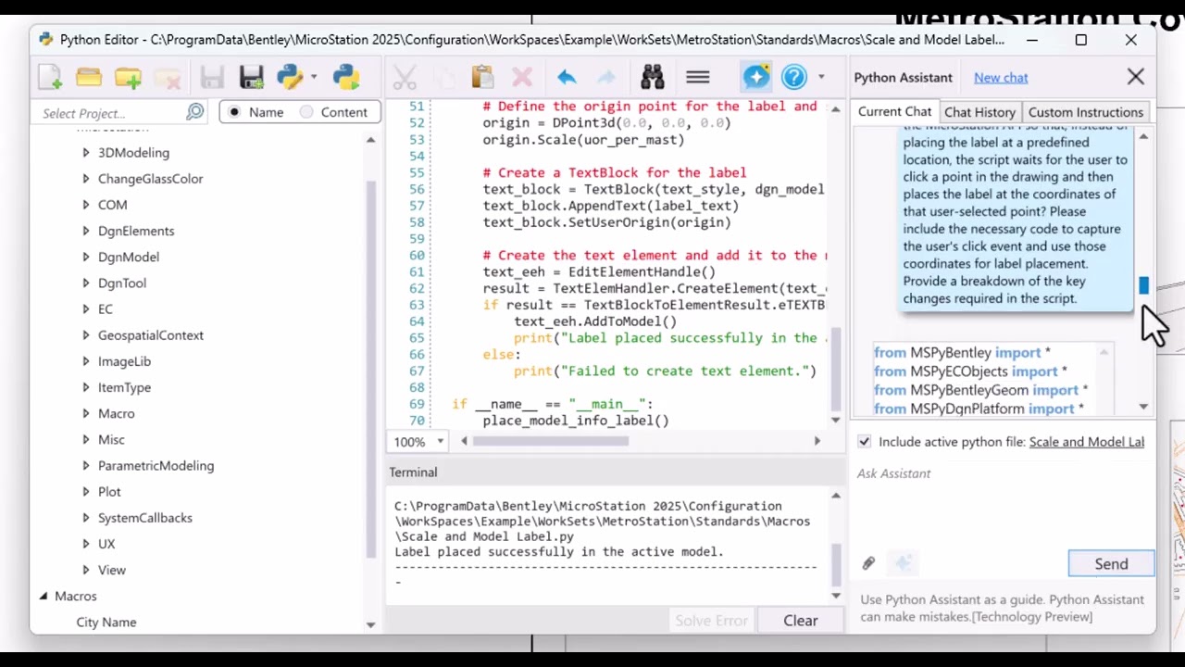
Task: Click the Select Project search field
Action: click(111, 113)
